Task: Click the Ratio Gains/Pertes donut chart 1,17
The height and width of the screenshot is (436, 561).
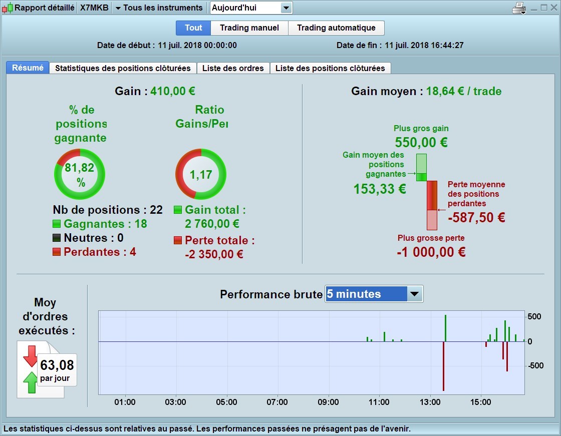Action: (201, 174)
